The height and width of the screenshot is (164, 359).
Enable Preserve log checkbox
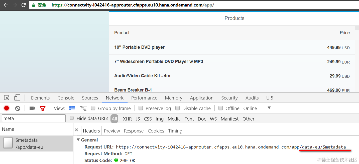pyautogui.click(x=141, y=108)
